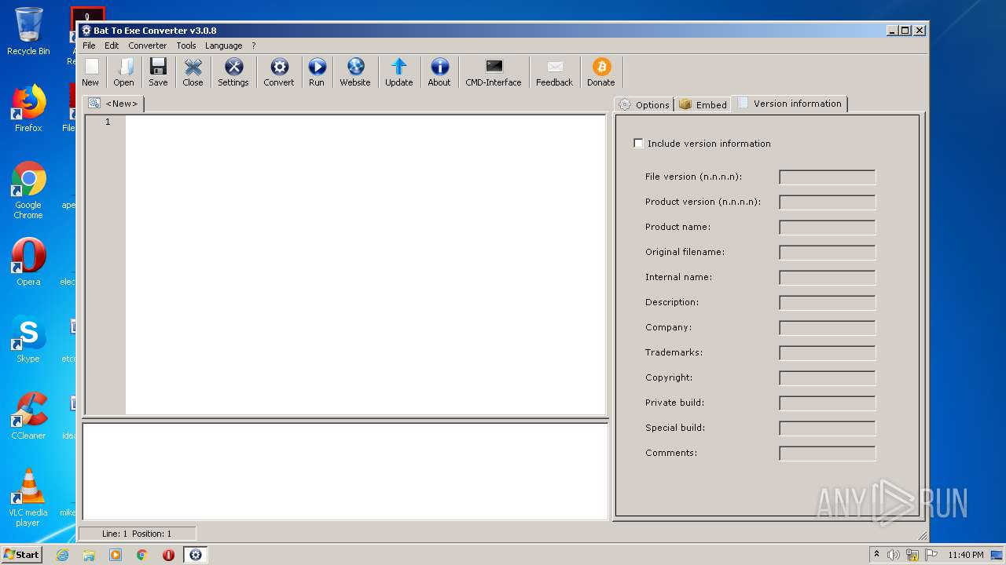Click the Chrome taskbar icon

click(142, 555)
